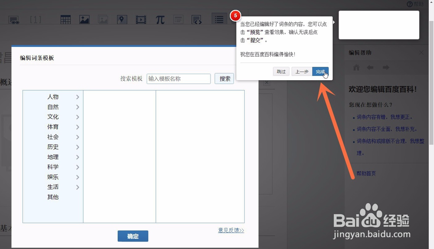The image size is (434, 249).
Task: Open the map location pin tool
Action: click(122, 20)
